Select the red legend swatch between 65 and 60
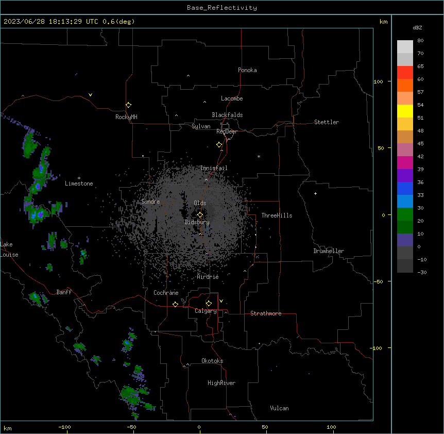The width and height of the screenshot is (444, 434). click(405, 73)
